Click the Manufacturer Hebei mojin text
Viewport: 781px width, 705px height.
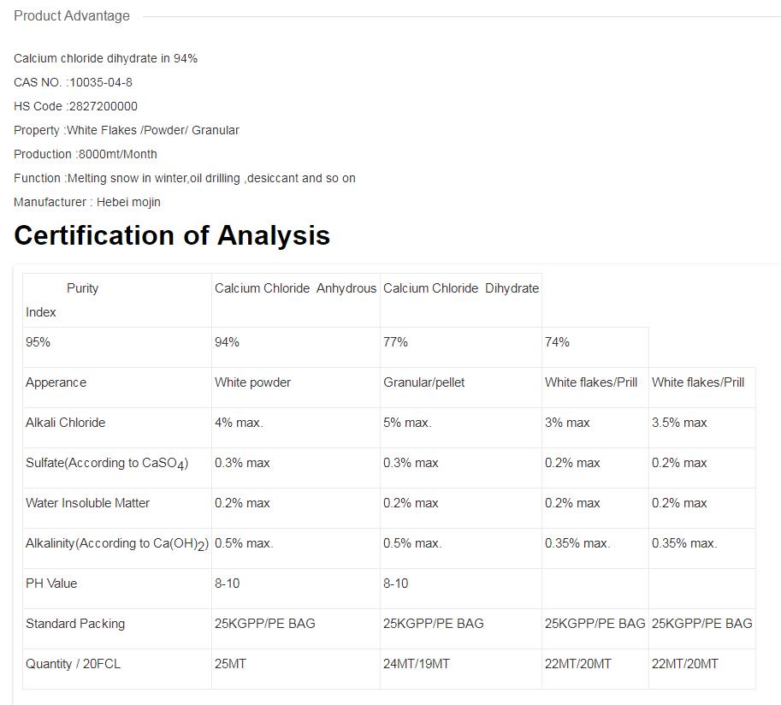[x=87, y=202]
